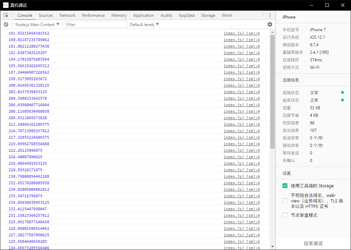The image size is (351, 250).
Task: Open the Node.js Main Context dropdown
Action: point(37,25)
